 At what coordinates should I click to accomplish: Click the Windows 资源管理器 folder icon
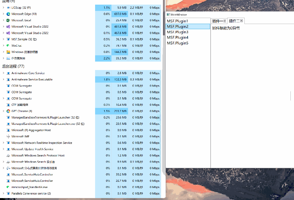(8, 52)
